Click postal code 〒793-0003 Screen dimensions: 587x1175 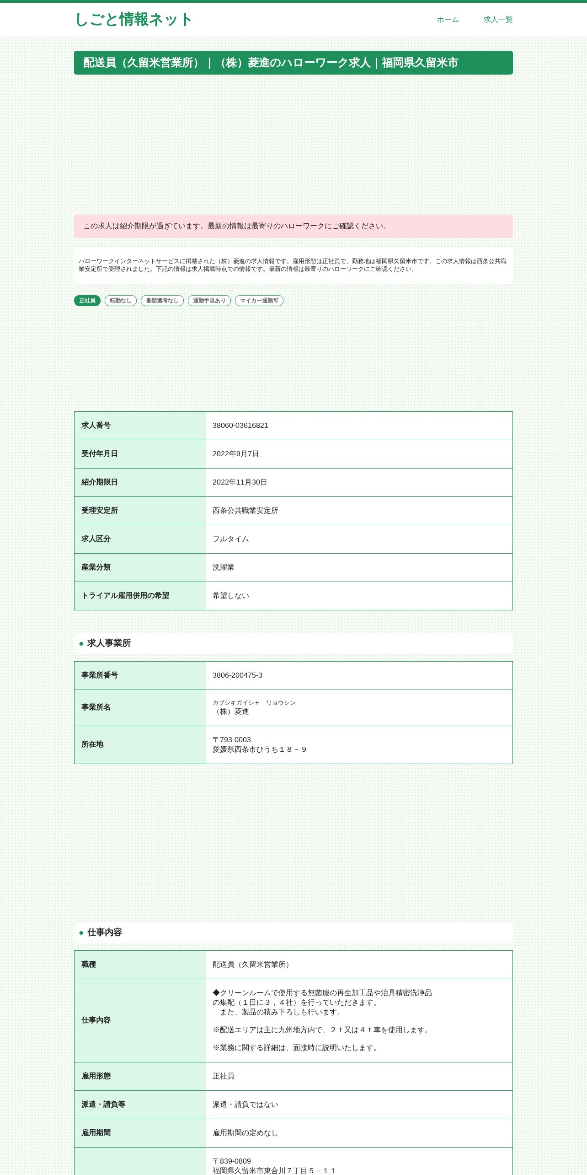[x=232, y=740]
